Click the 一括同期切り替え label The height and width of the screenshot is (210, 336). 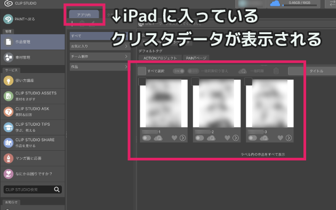point(214,71)
